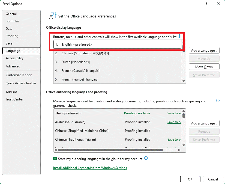Uncheck store authoring languages in cloud

click(55, 158)
